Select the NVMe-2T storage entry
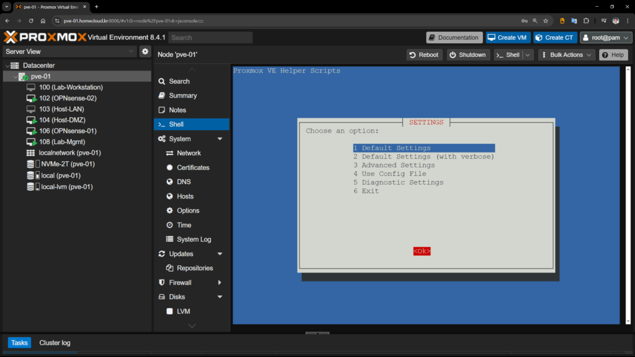Screen dimensions: 635x357 (68, 164)
